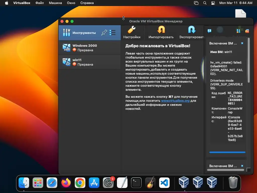Screen dimensions: 257x193
Task: Open the Настройки (Settings) wrench tool
Action: tap(132, 32)
